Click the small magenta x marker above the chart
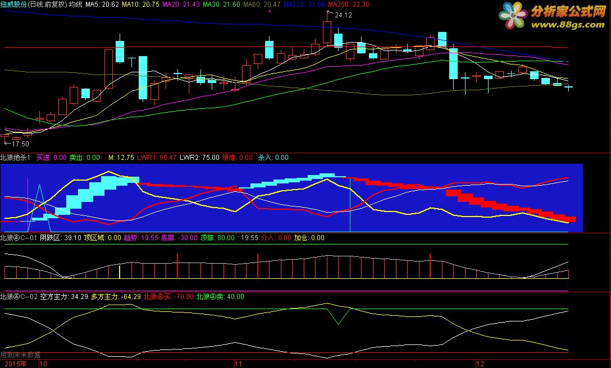This screenshot has width=611, height=368. [x=269, y=11]
